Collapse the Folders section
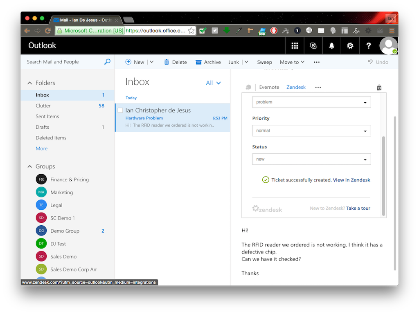419x314 pixels. pyautogui.click(x=29, y=83)
